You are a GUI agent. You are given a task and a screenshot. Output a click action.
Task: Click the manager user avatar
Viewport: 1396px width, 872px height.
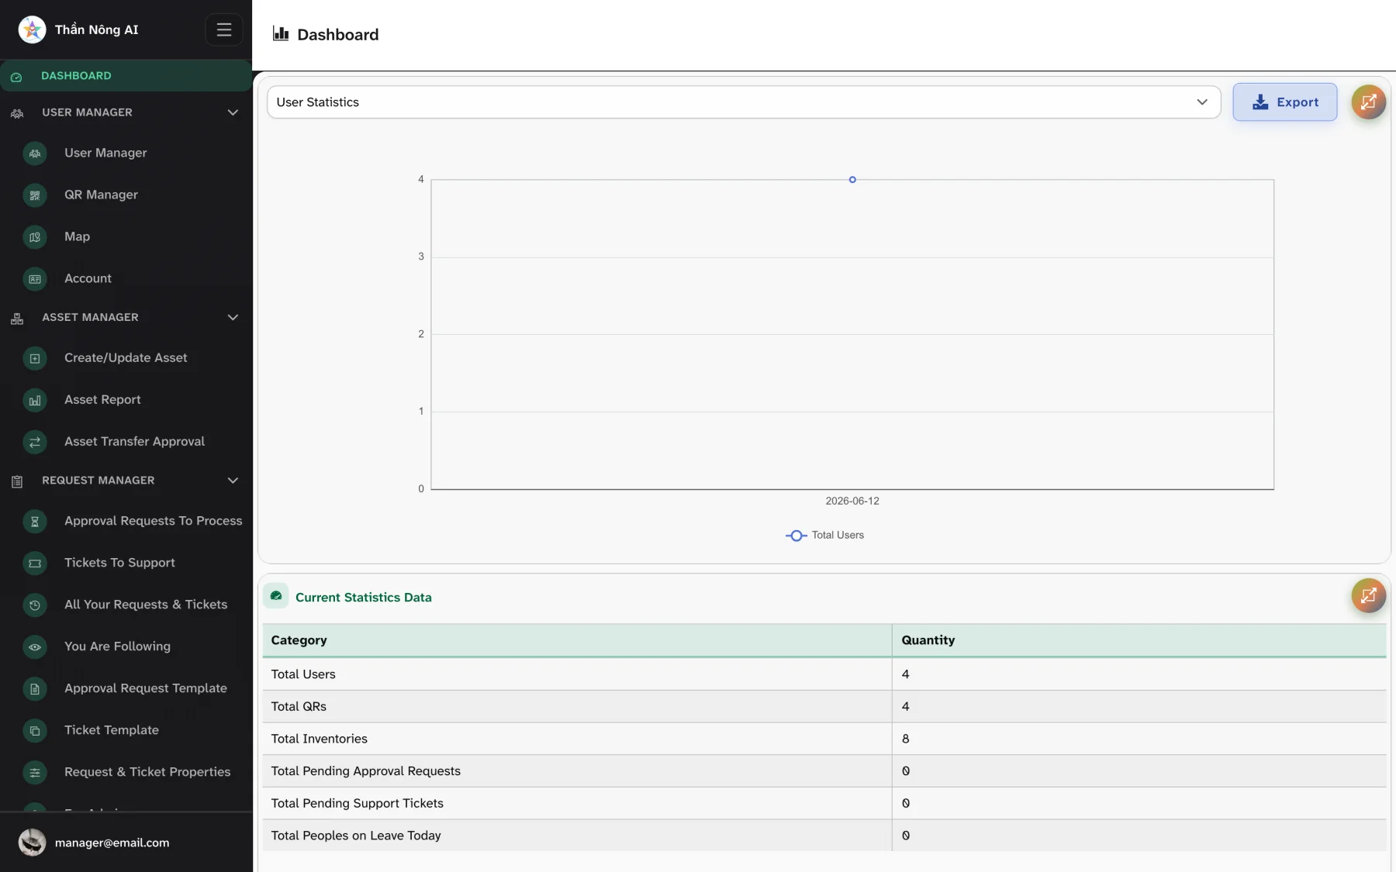point(32,843)
